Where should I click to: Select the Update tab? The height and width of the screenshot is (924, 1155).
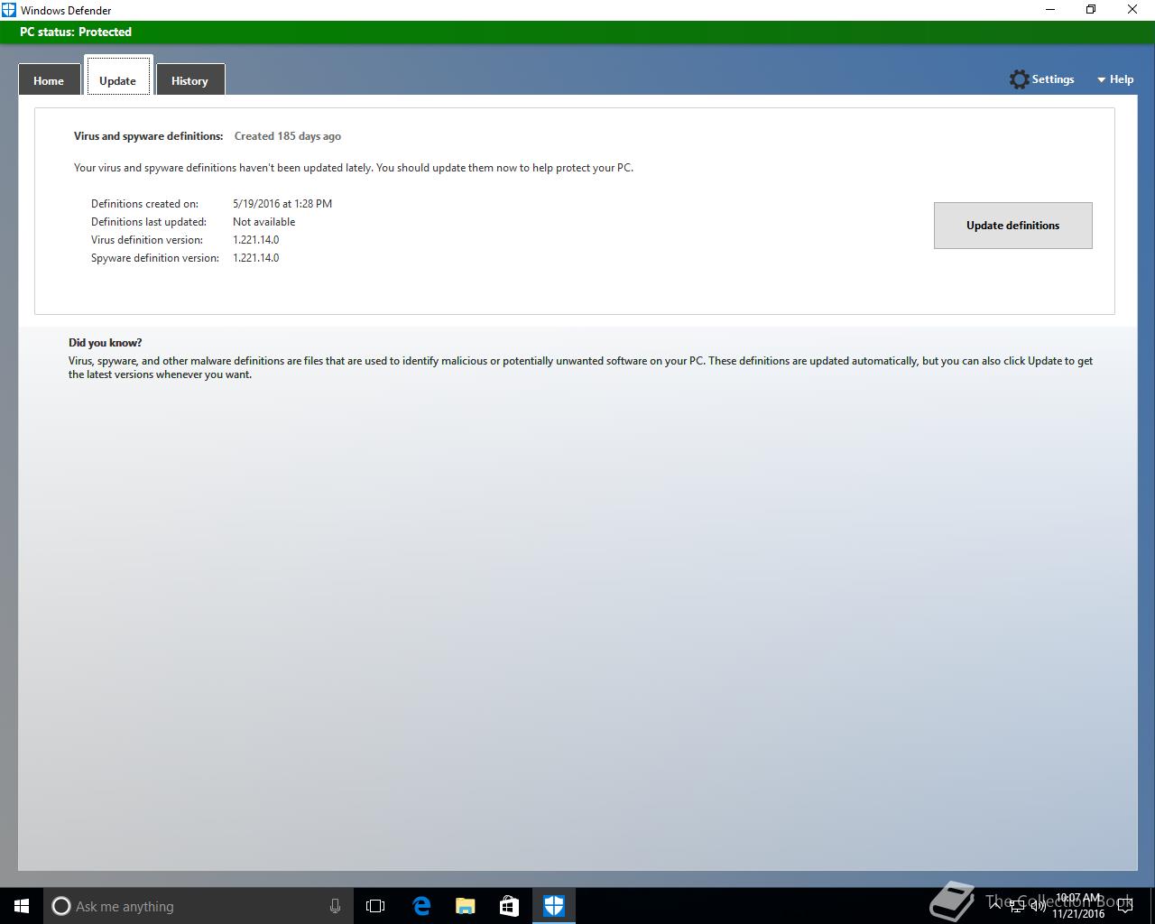(117, 77)
